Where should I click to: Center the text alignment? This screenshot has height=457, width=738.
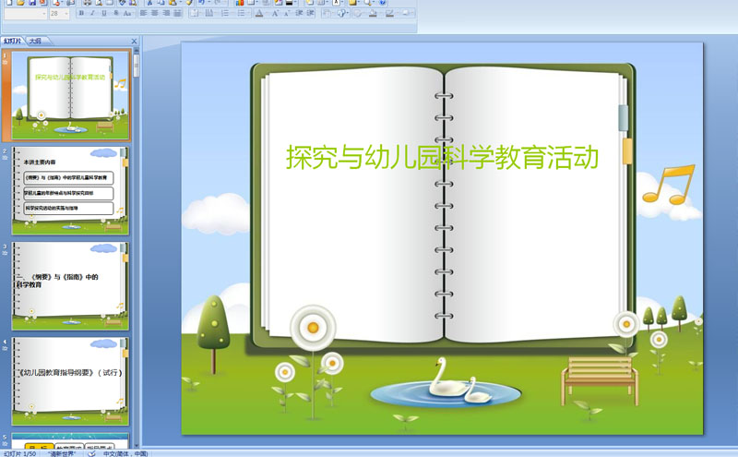coord(154,13)
